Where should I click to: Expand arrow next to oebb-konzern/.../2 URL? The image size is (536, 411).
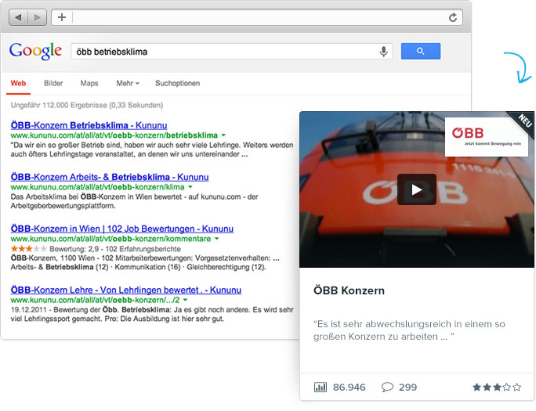[x=185, y=300]
